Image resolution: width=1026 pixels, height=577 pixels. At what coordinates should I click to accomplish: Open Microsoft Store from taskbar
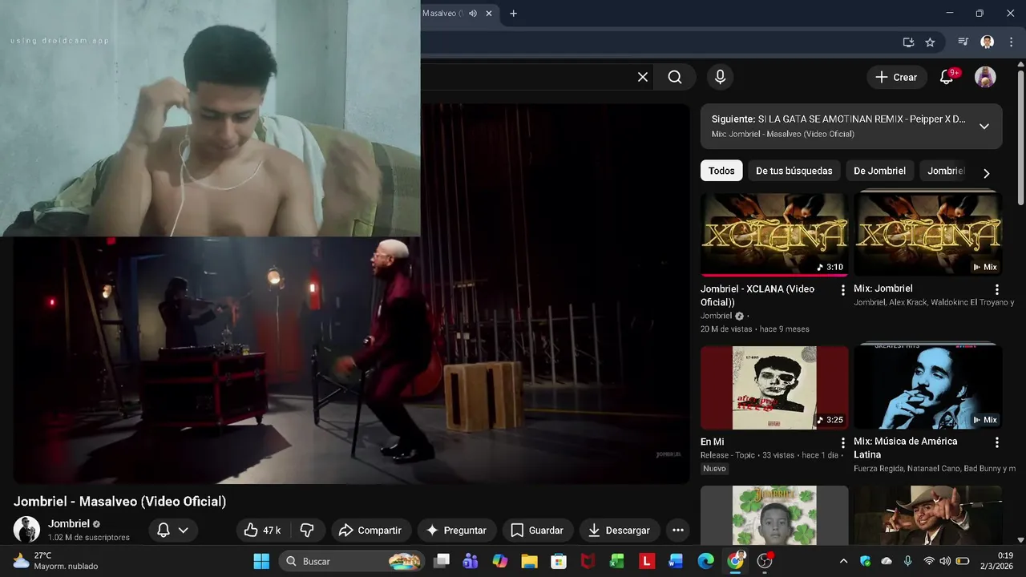click(x=559, y=561)
